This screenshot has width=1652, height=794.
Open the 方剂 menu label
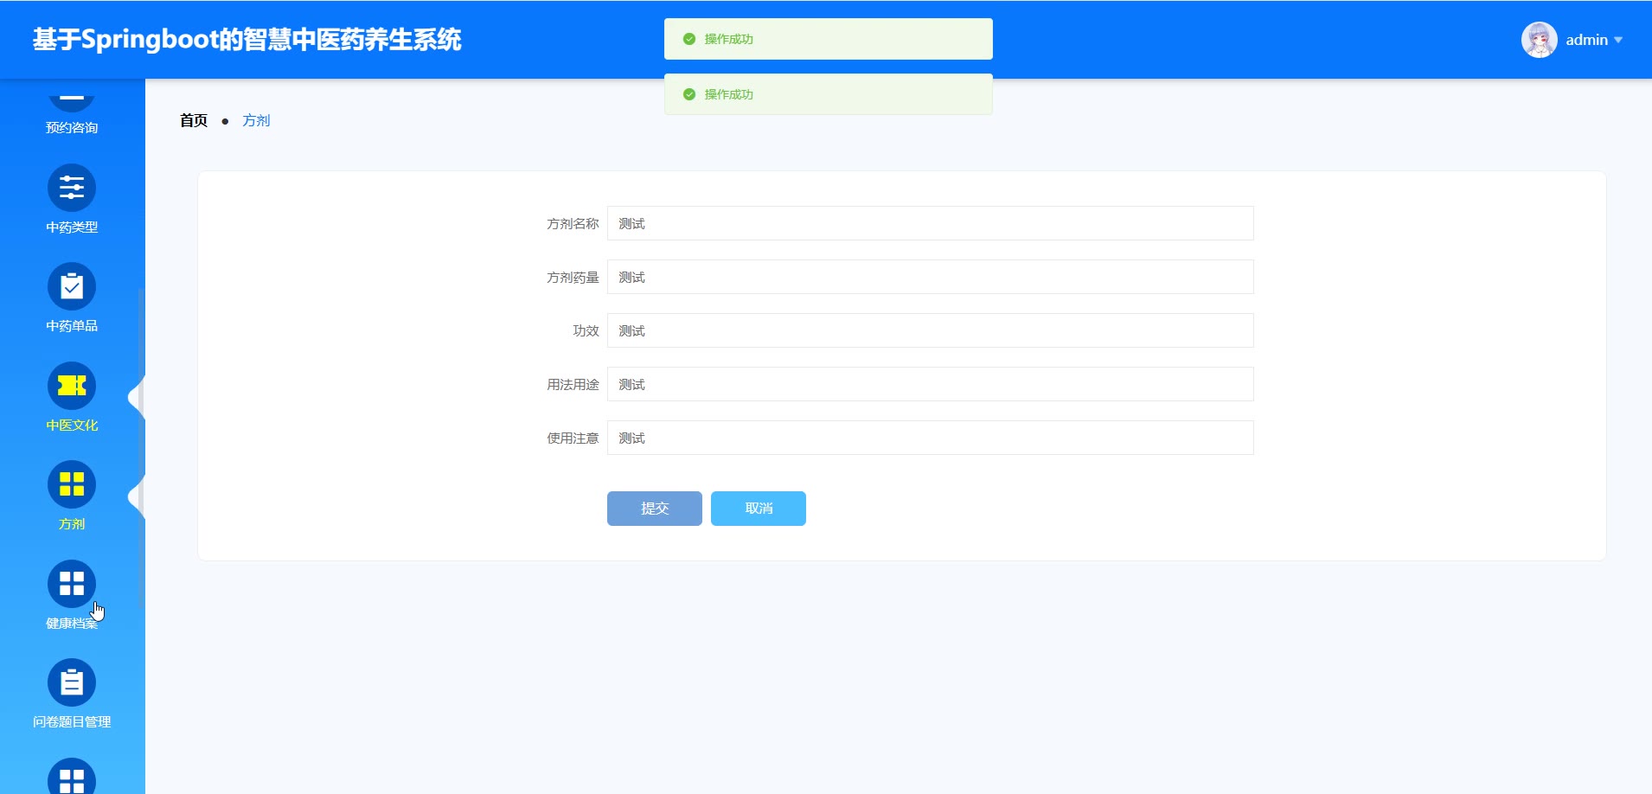click(x=72, y=524)
